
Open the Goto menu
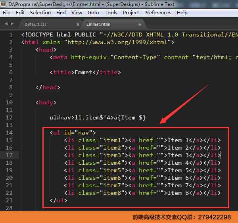[93, 13]
